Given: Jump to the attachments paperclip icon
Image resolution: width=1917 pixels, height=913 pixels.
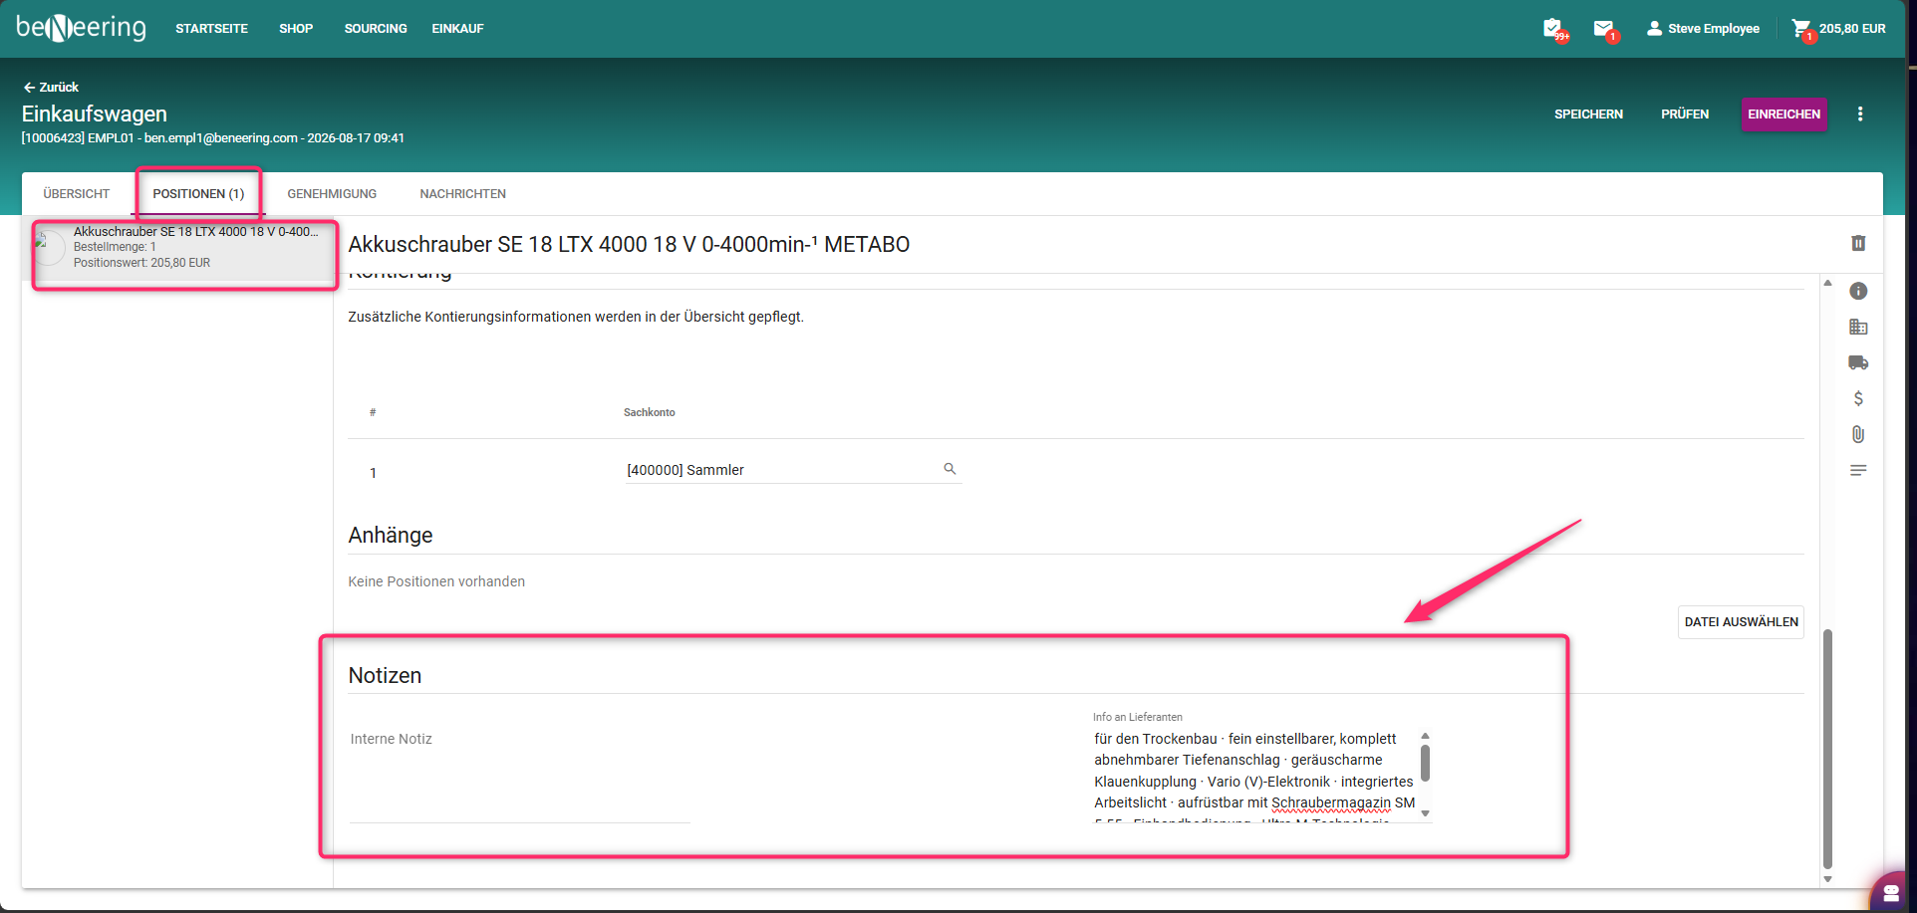Looking at the screenshot, I should 1858,434.
